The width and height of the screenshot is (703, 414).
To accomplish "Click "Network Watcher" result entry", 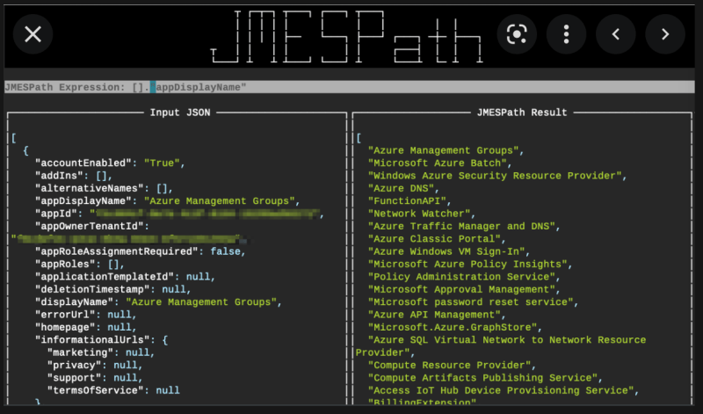I will pos(422,214).
